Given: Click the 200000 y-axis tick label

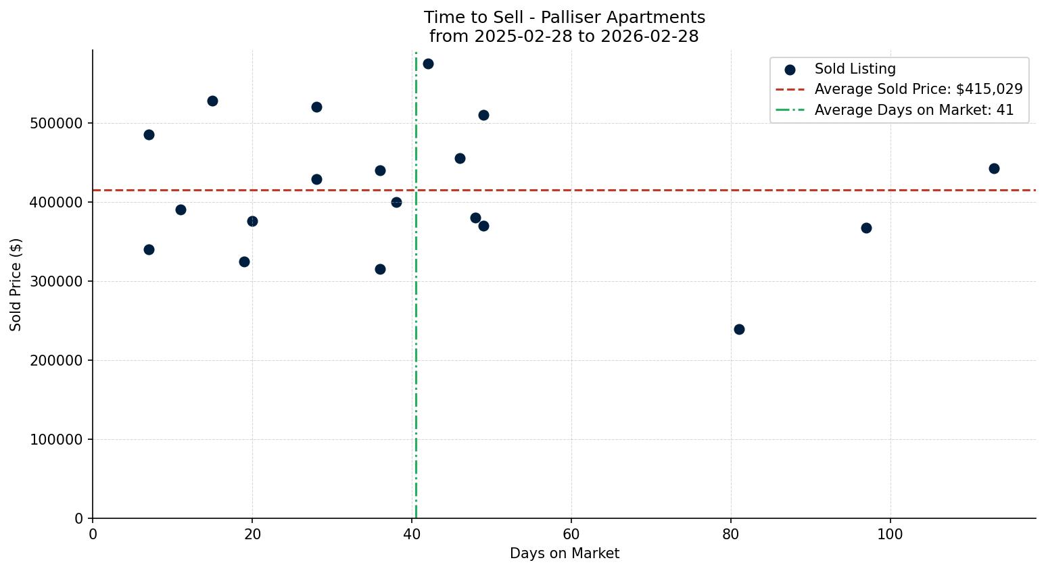Looking at the screenshot, I should (56, 361).
